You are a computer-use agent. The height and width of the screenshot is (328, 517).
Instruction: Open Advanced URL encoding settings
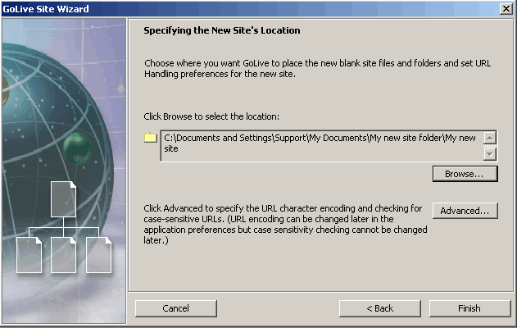pos(465,211)
